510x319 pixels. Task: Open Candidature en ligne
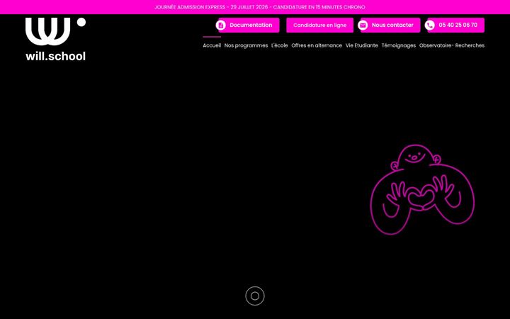[x=319, y=25]
